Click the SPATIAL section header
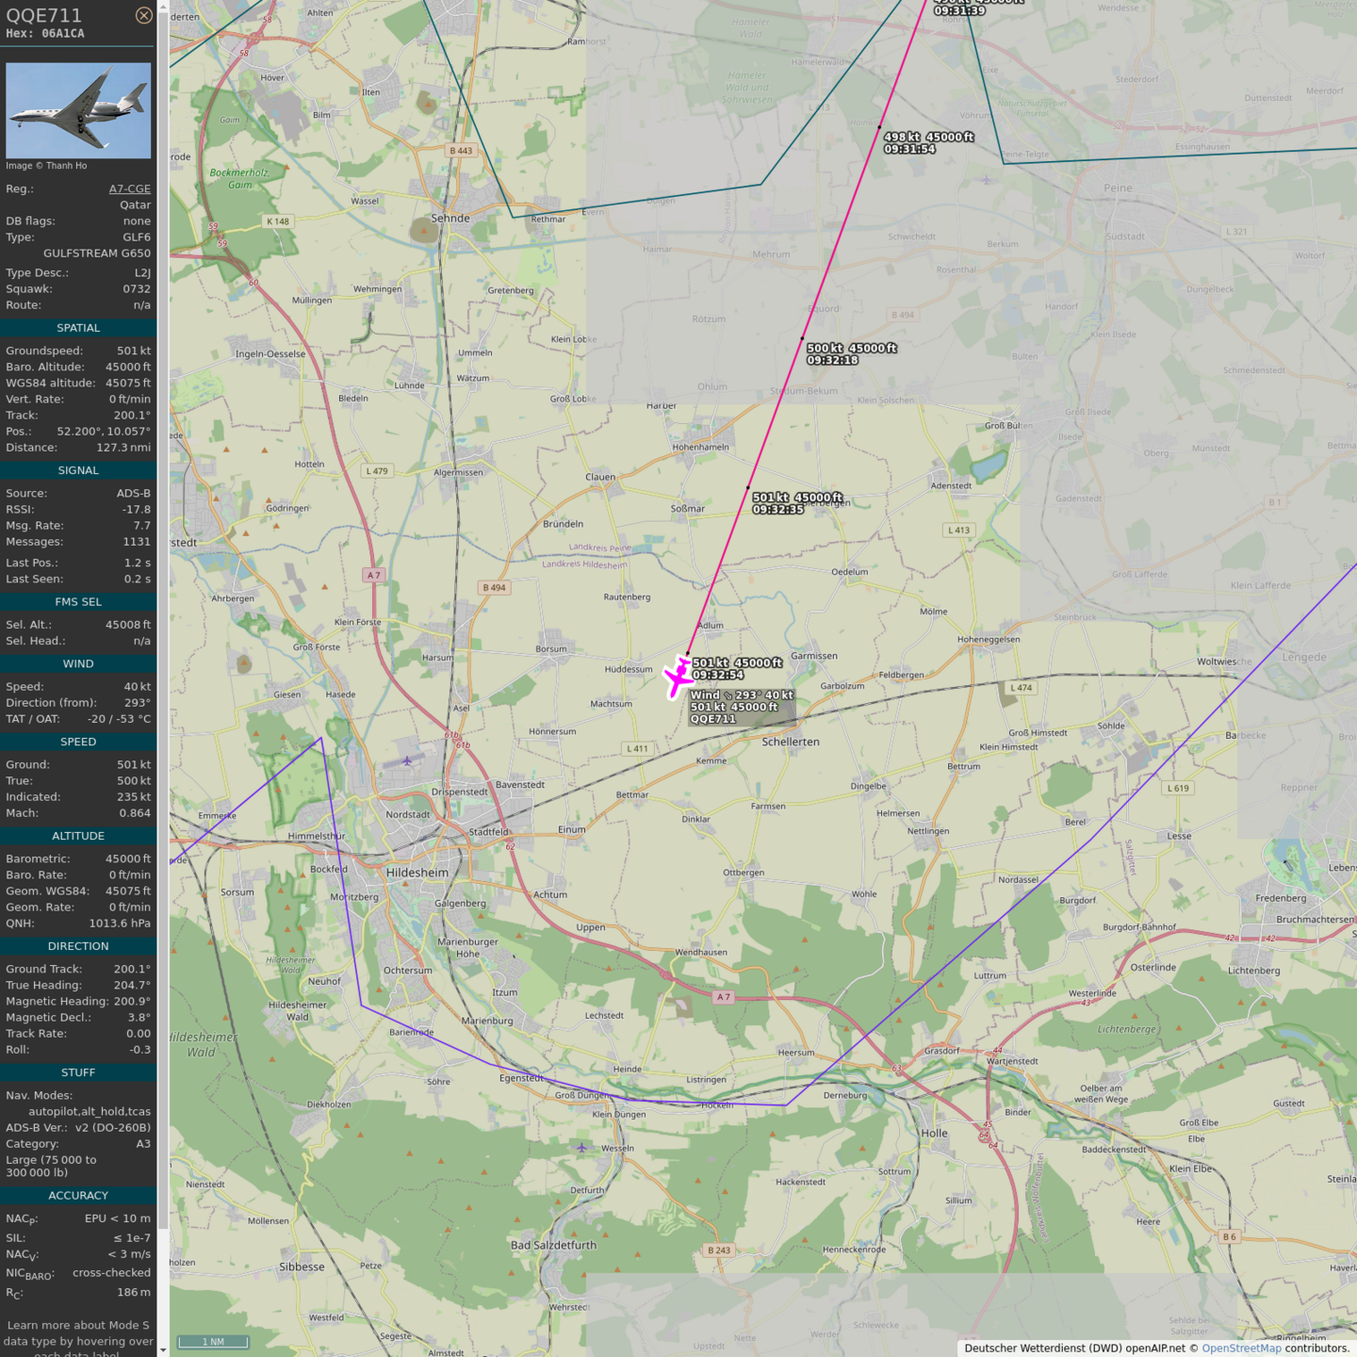 78,328
